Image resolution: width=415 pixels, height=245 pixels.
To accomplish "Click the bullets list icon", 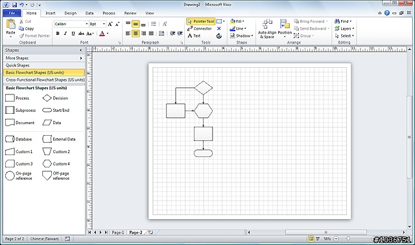I will click(x=154, y=24).
